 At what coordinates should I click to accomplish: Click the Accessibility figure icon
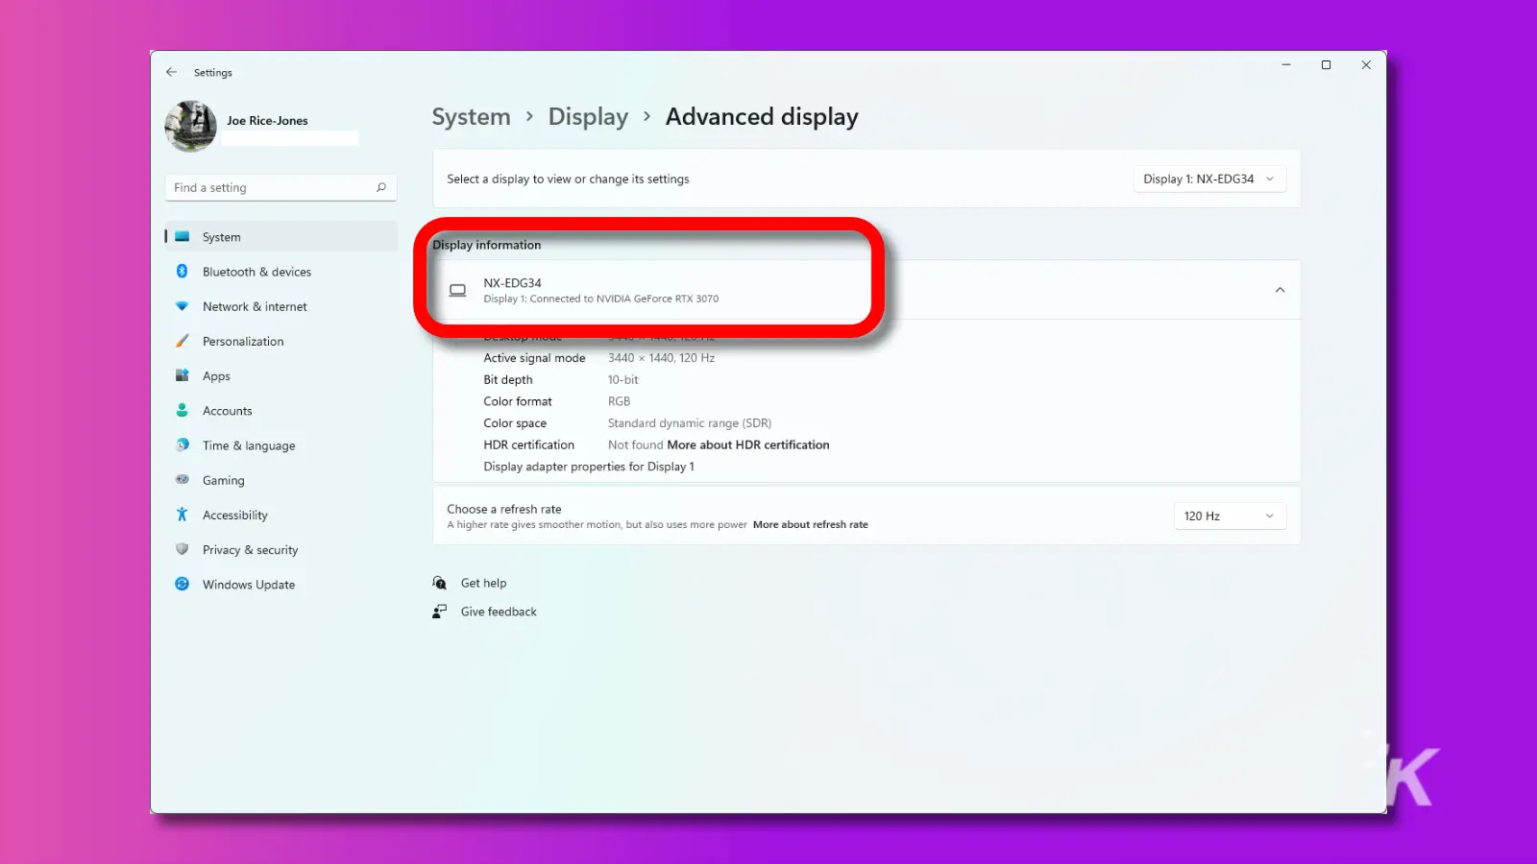tap(182, 515)
